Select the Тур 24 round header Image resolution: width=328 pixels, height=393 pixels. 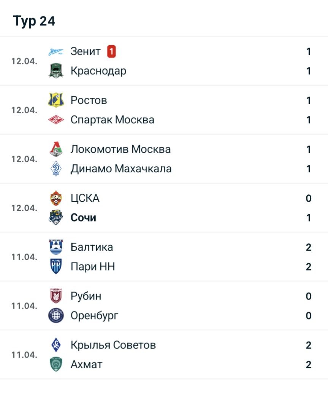pyautogui.click(x=34, y=21)
